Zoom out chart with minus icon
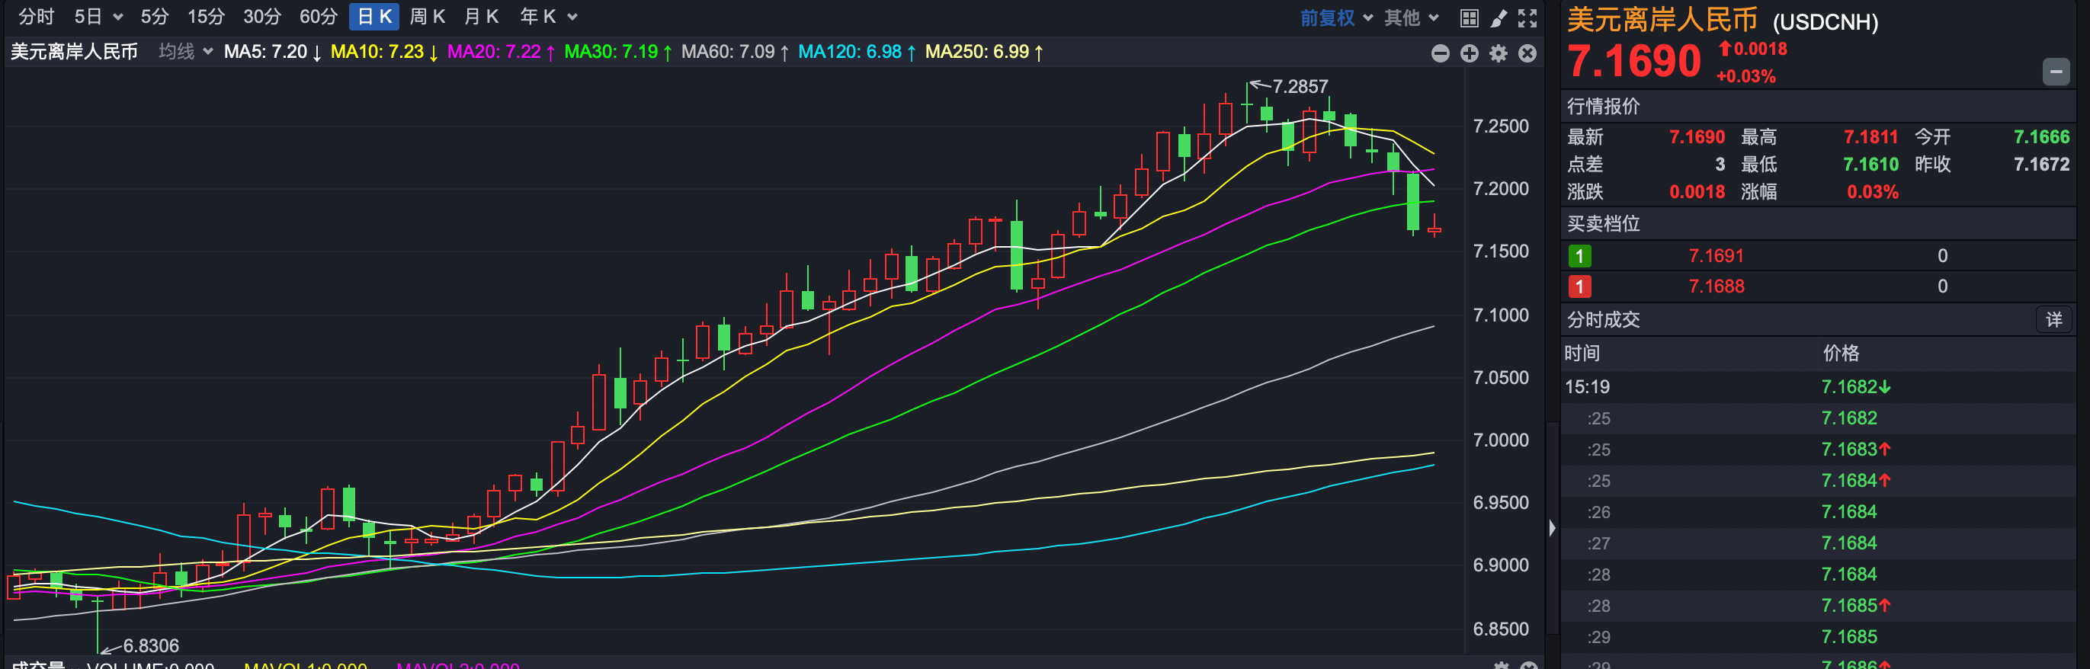The width and height of the screenshot is (2090, 669). tap(1440, 53)
